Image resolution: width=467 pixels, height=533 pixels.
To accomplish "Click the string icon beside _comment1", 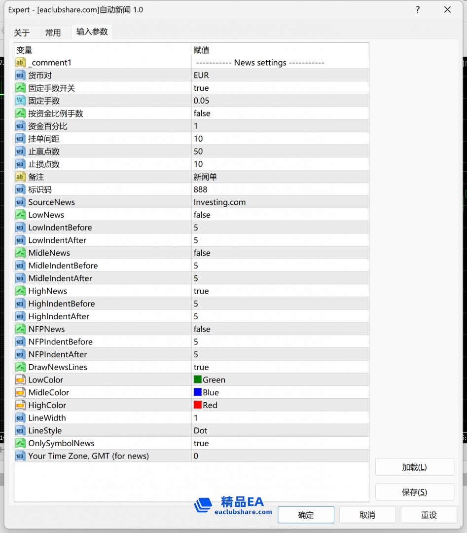I will pyautogui.click(x=20, y=63).
